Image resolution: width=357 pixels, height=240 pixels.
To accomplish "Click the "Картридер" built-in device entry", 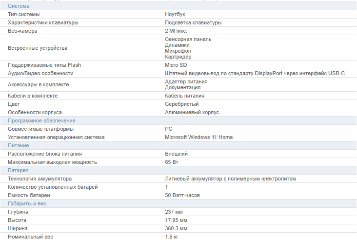I will 178,57.
